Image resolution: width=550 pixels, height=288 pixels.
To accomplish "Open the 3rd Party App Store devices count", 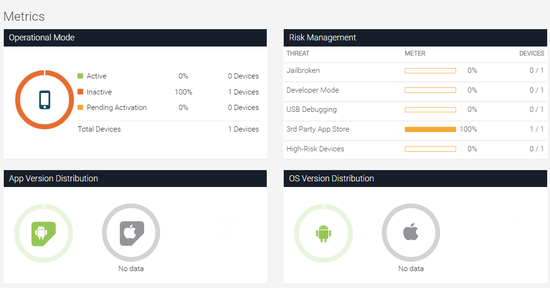I will coord(535,129).
